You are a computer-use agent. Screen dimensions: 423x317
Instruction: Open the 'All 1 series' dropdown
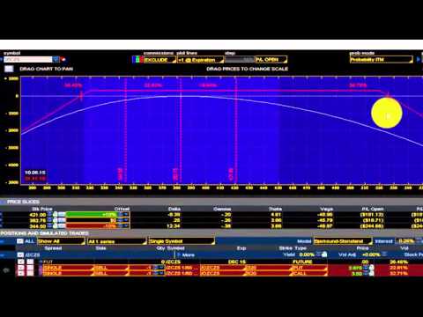tap(116, 241)
